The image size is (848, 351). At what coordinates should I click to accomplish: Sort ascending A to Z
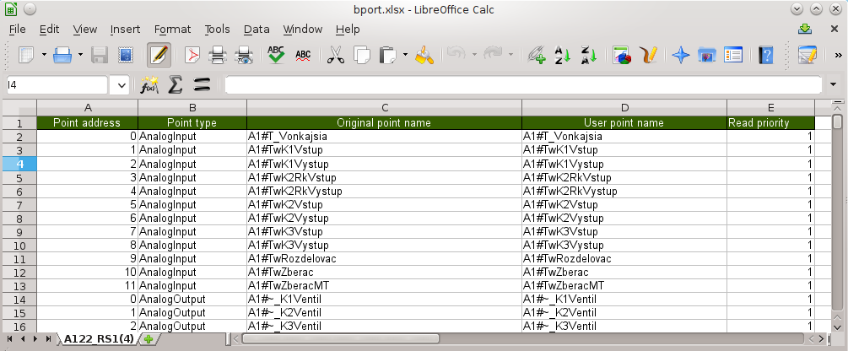[562, 56]
